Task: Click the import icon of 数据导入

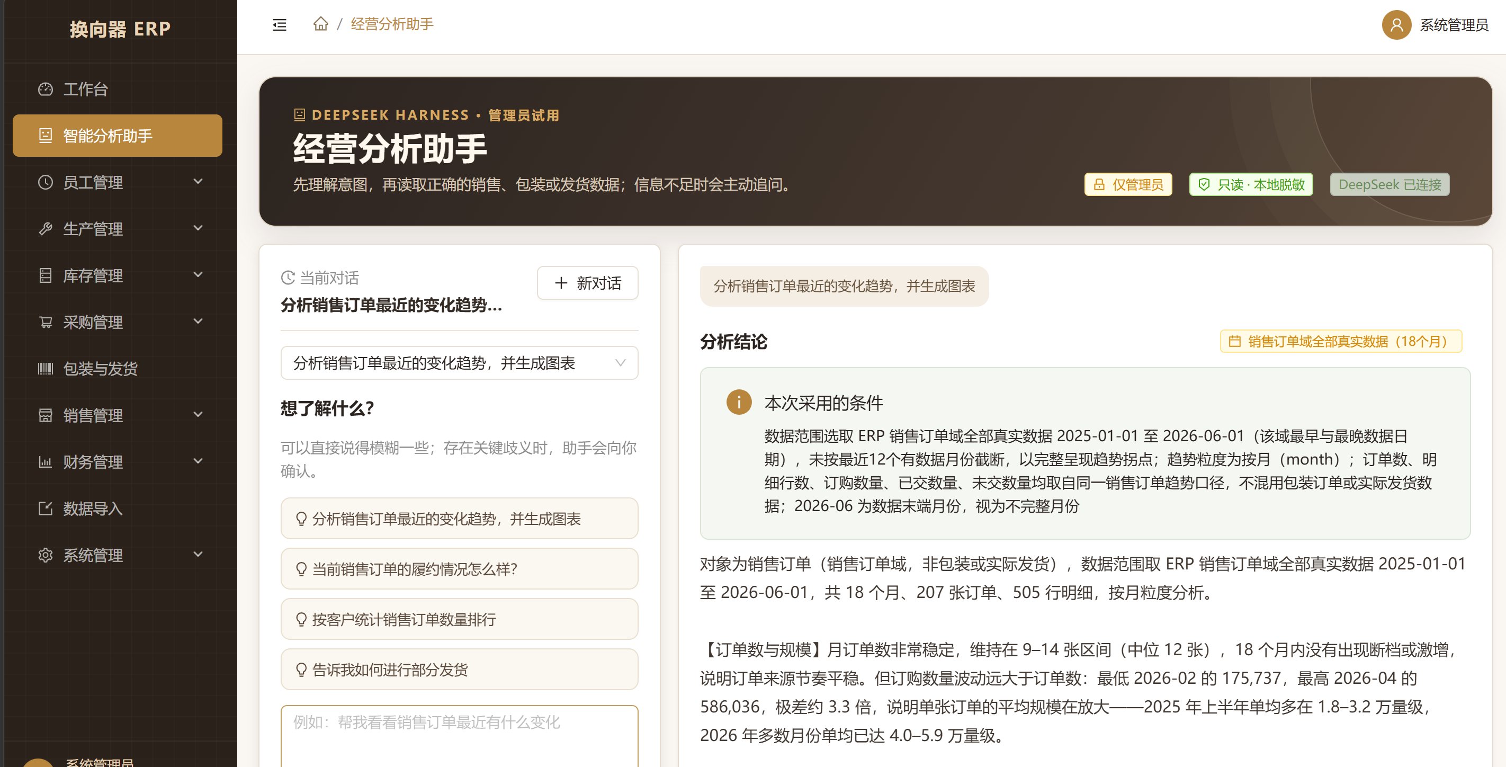Action: 46,508
